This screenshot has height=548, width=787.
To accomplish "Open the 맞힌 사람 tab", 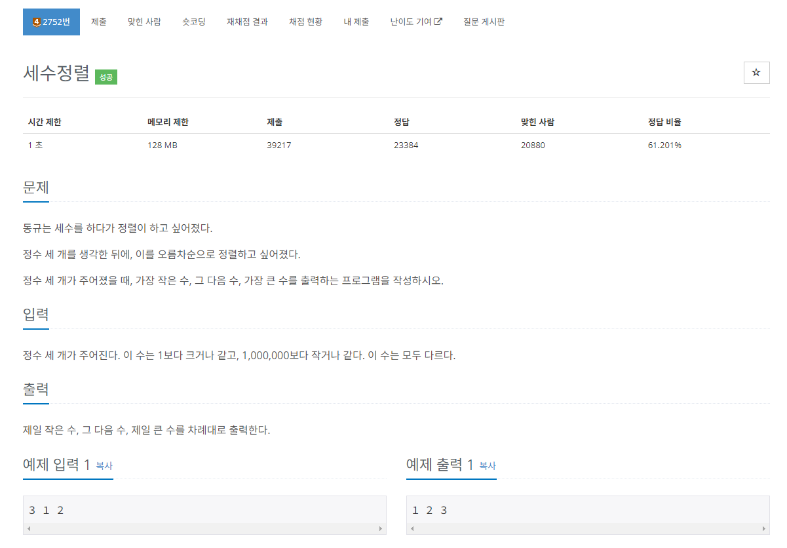I will click(x=144, y=22).
